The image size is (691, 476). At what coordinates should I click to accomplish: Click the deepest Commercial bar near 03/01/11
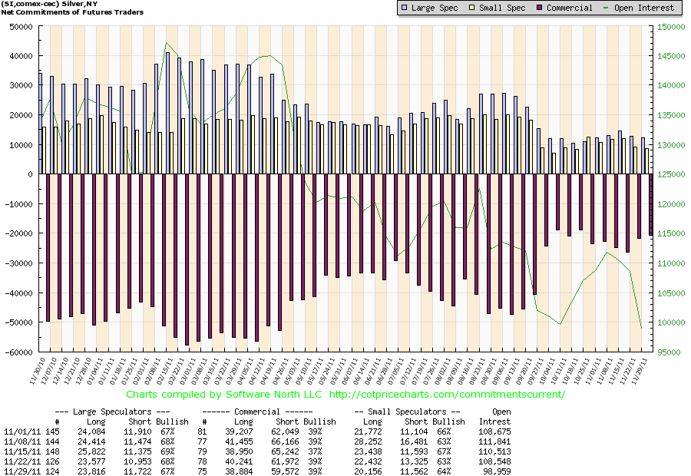point(187,259)
